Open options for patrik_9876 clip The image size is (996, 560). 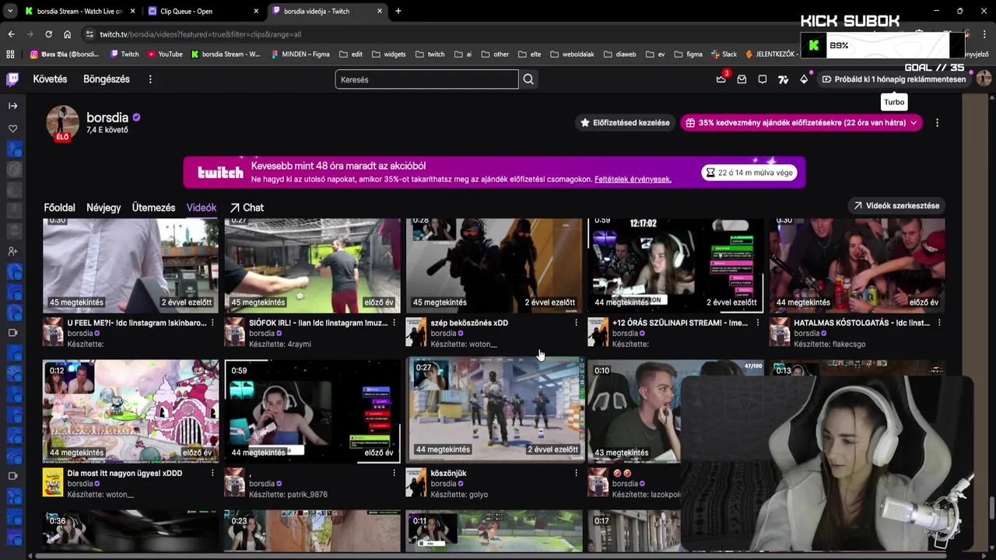[x=394, y=473]
